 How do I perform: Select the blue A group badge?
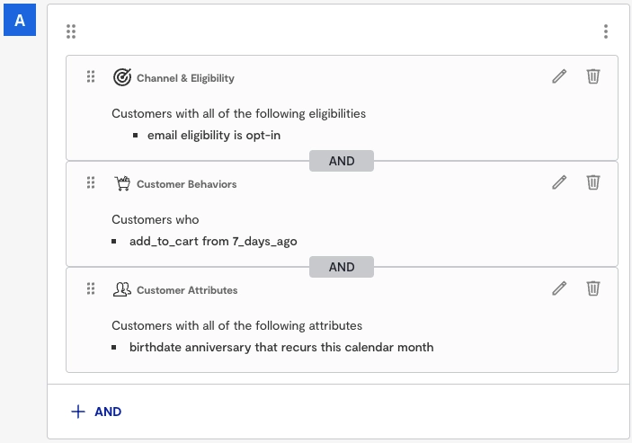(x=20, y=20)
